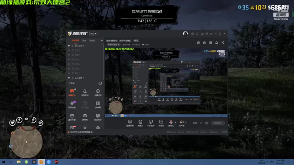
Task: Click the gift box icon in header
Action: tap(198, 43)
